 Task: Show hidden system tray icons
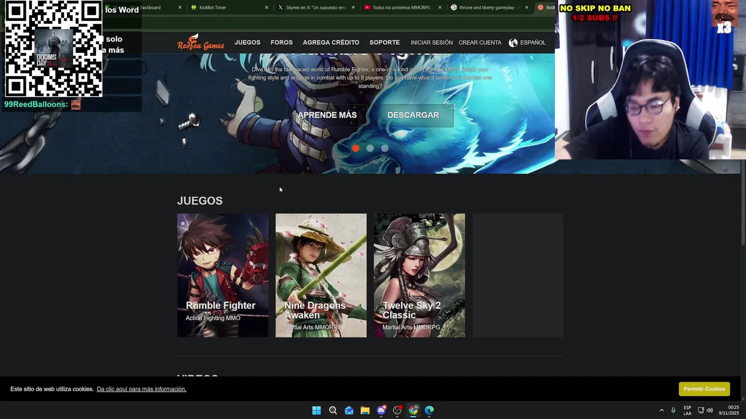click(661, 410)
